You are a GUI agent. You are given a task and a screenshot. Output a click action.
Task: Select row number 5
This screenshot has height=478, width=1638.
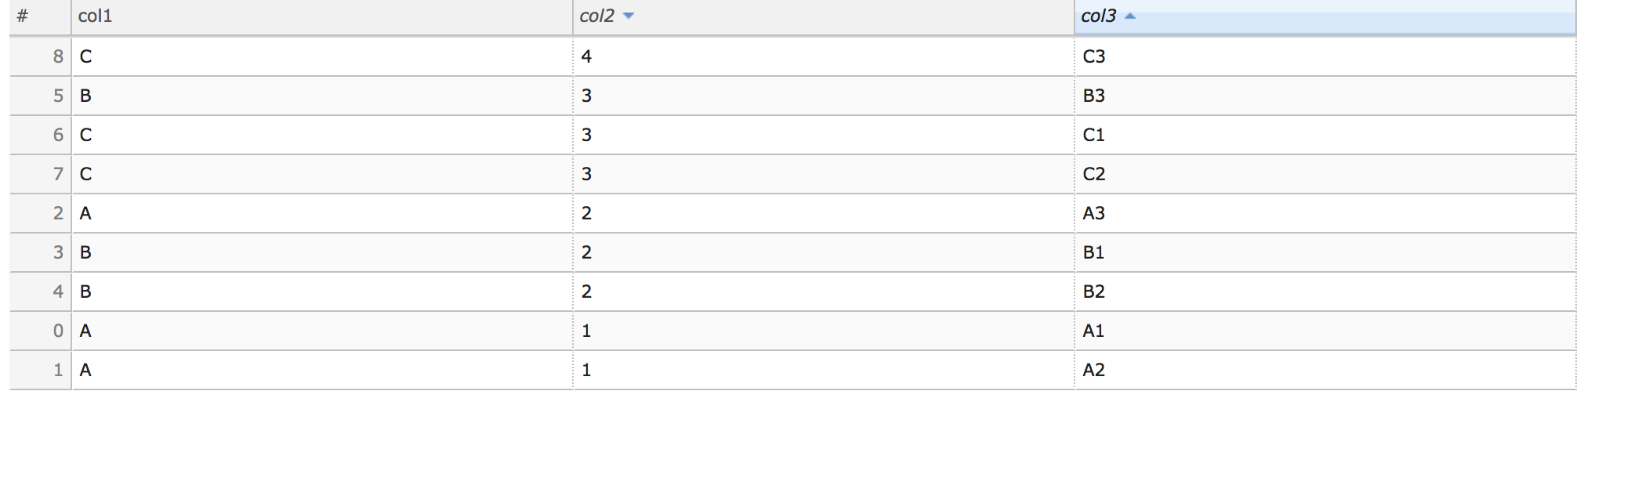point(56,96)
